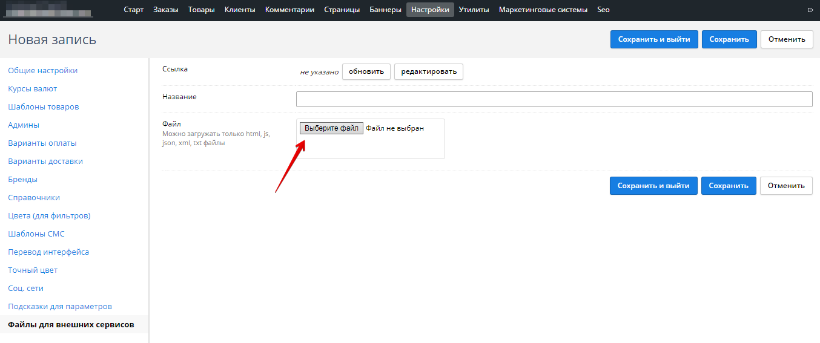This screenshot has height=343, width=820.
Task: Click top Сохранить и выйти button
Action: pyautogui.click(x=654, y=39)
